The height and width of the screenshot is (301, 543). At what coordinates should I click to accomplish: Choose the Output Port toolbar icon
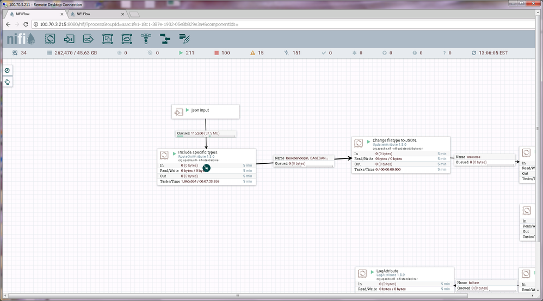[88, 39]
